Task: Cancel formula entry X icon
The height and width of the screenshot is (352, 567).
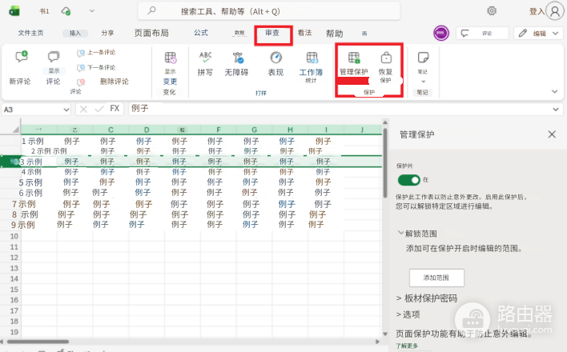Action: [83, 109]
